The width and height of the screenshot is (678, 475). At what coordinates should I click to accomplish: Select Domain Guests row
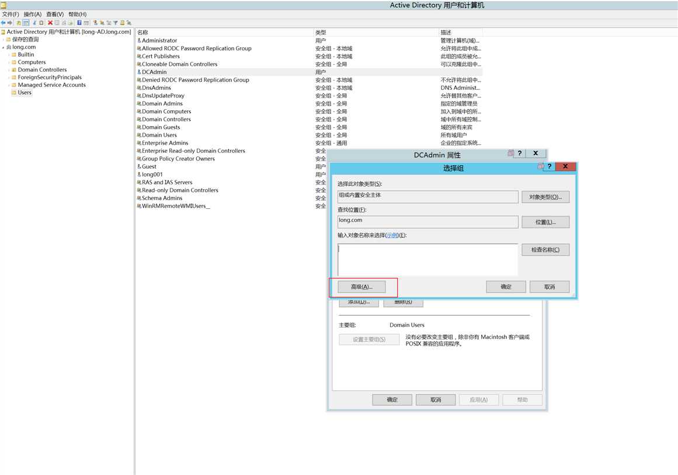[309, 127]
